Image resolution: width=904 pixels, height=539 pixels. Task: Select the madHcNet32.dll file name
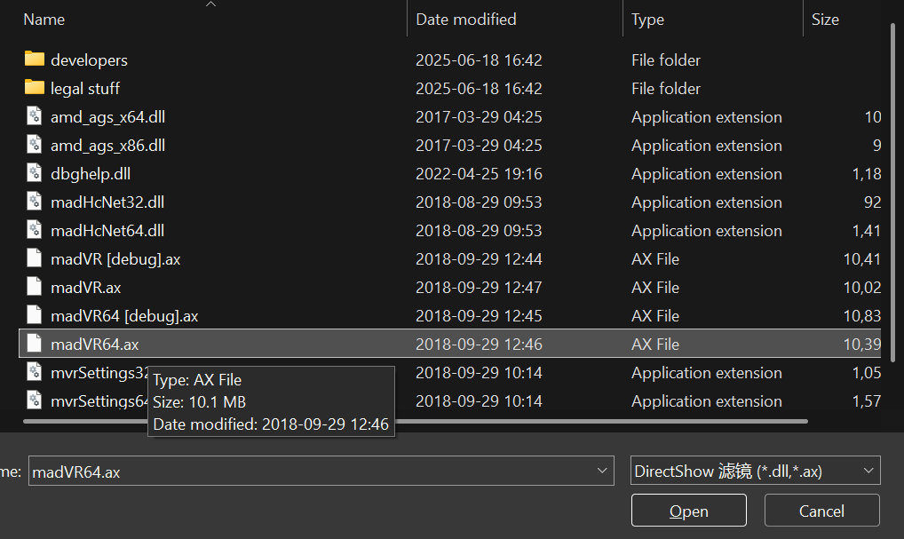[x=107, y=202]
